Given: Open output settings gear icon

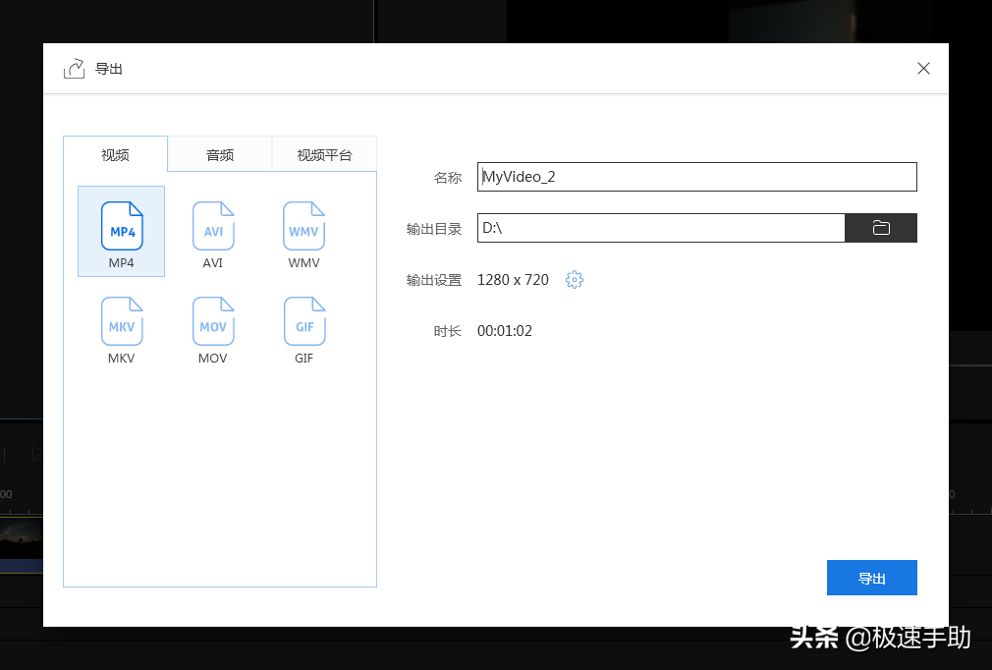Looking at the screenshot, I should [574, 280].
